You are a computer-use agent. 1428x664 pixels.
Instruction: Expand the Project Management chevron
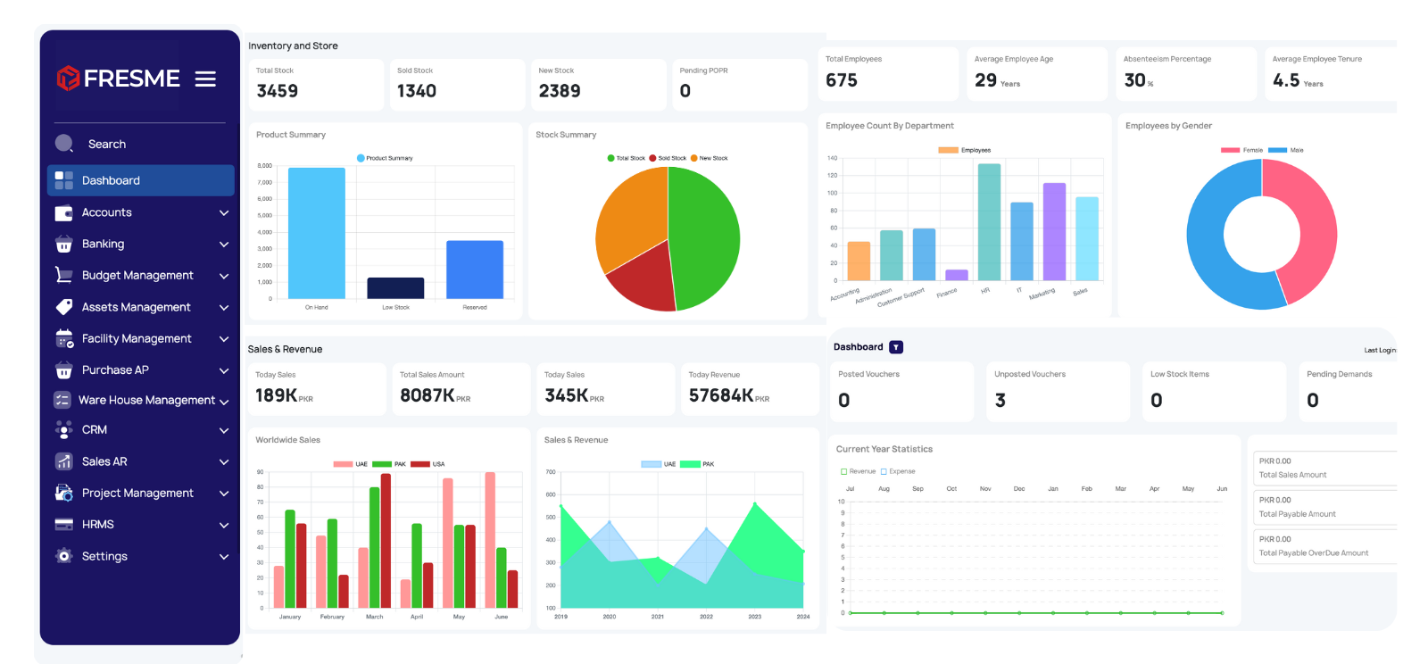(x=224, y=494)
